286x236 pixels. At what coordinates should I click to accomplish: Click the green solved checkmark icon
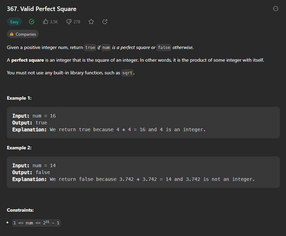[x=32, y=22]
